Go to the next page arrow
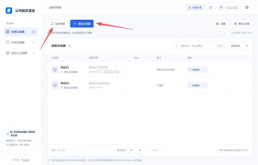 click(x=163, y=150)
